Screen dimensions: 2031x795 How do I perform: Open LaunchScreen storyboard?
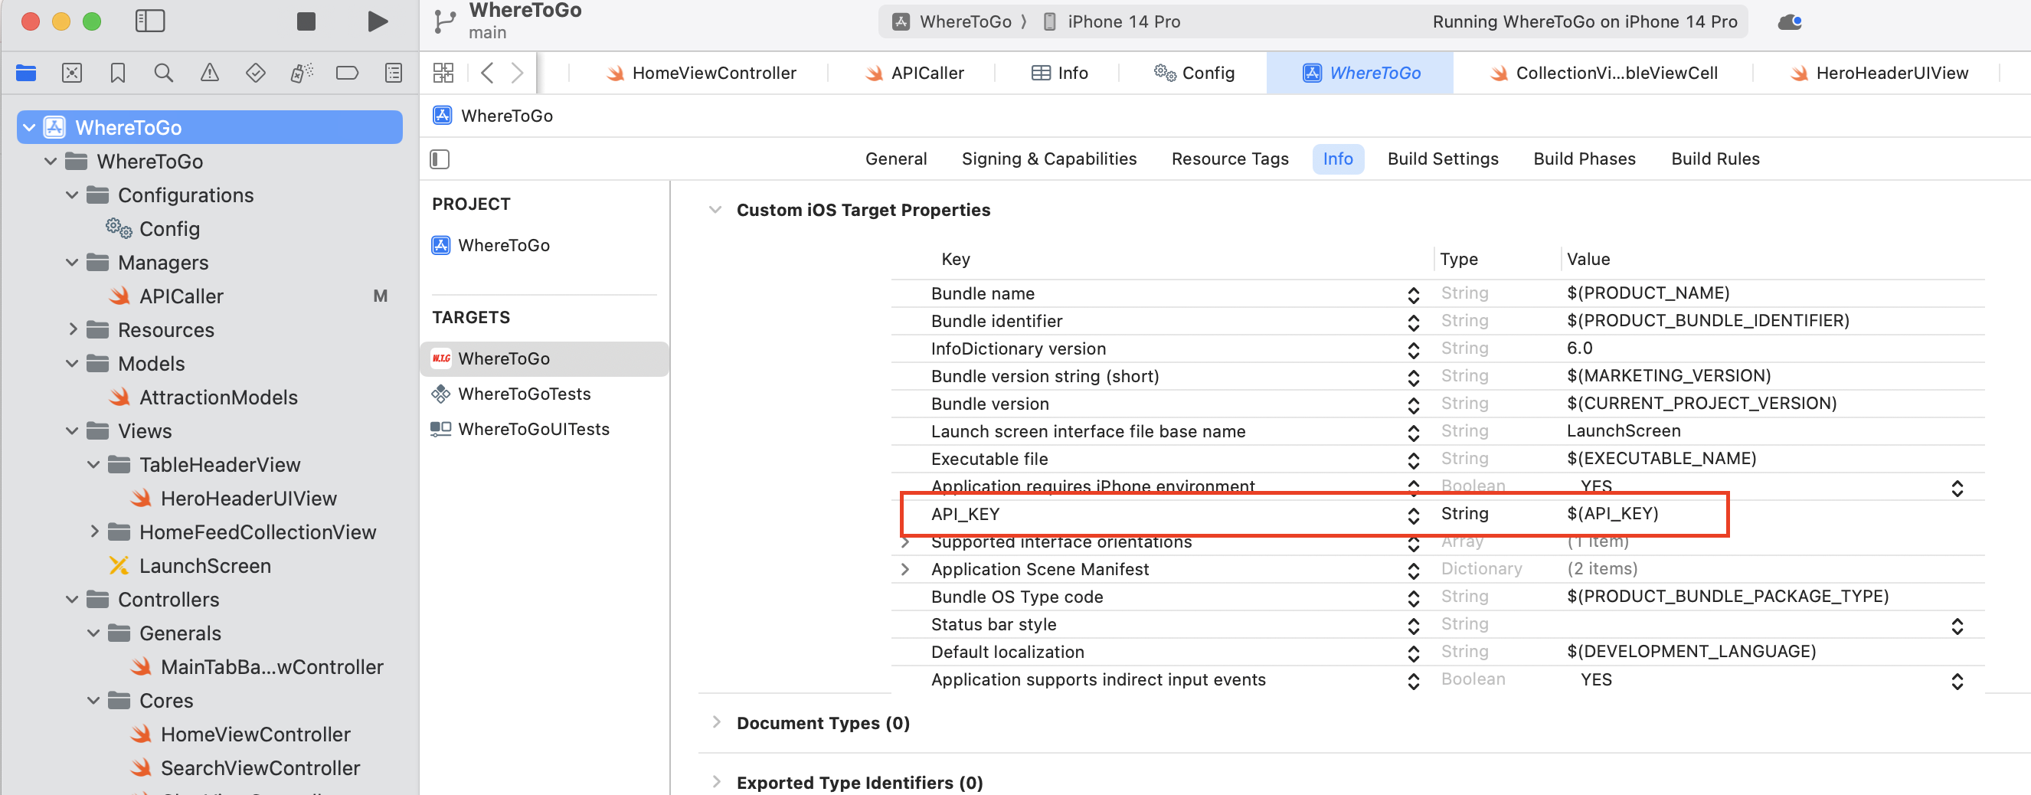point(189,566)
